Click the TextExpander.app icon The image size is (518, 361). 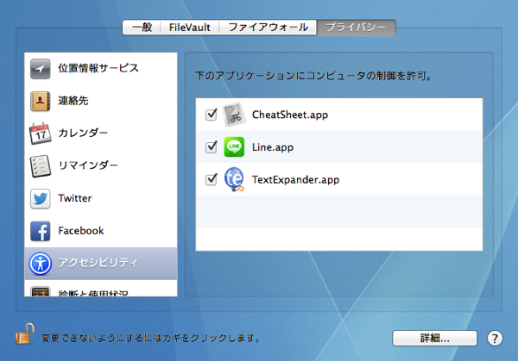coord(234,179)
